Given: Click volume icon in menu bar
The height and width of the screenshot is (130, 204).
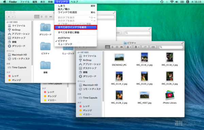Looking at the screenshot, I should [177, 2].
